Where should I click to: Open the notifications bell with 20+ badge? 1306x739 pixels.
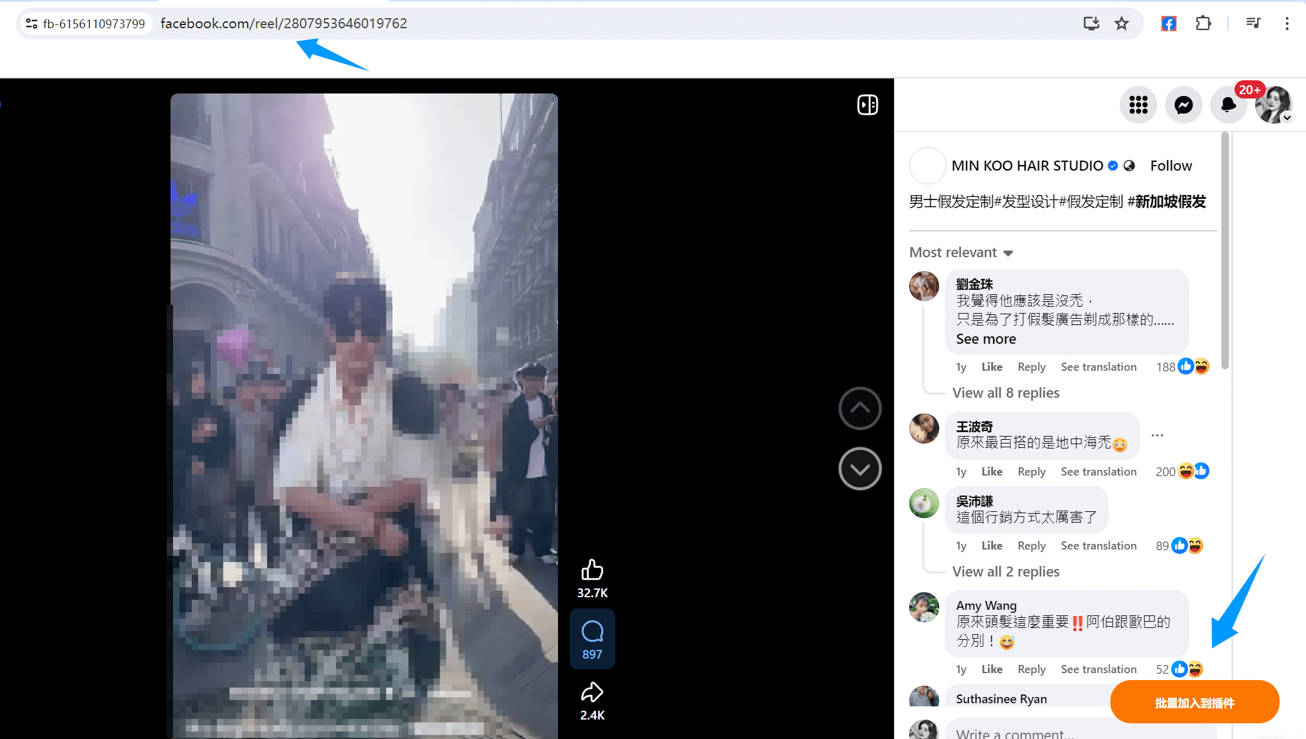coord(1228,105)
